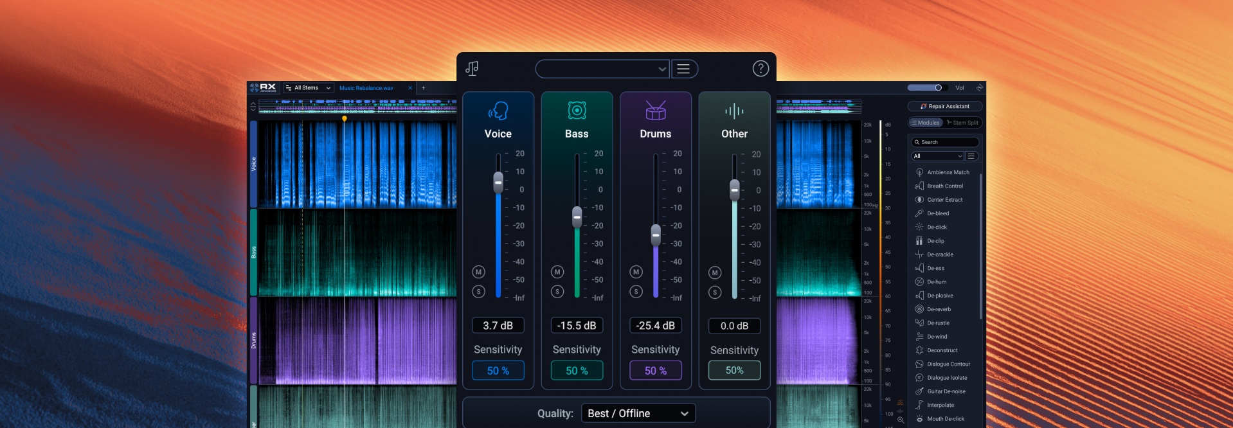This screenshot has height=428, width=1233.
Task: Click the Voice stem head icon
Action: pyautogui.click(x=498, y=111)
